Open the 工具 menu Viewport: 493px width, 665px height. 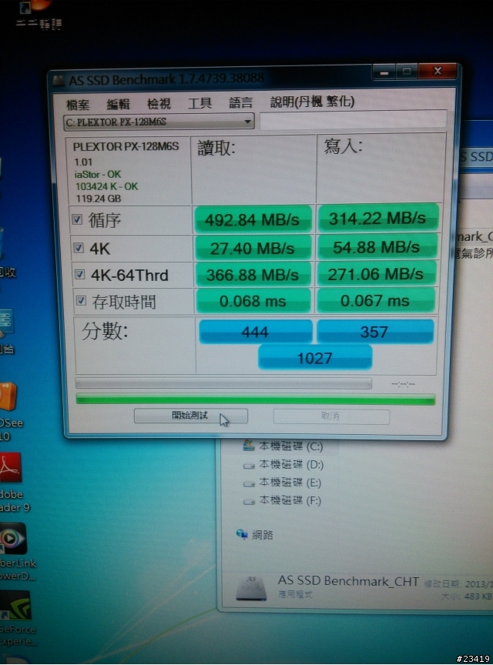(200, 103)
